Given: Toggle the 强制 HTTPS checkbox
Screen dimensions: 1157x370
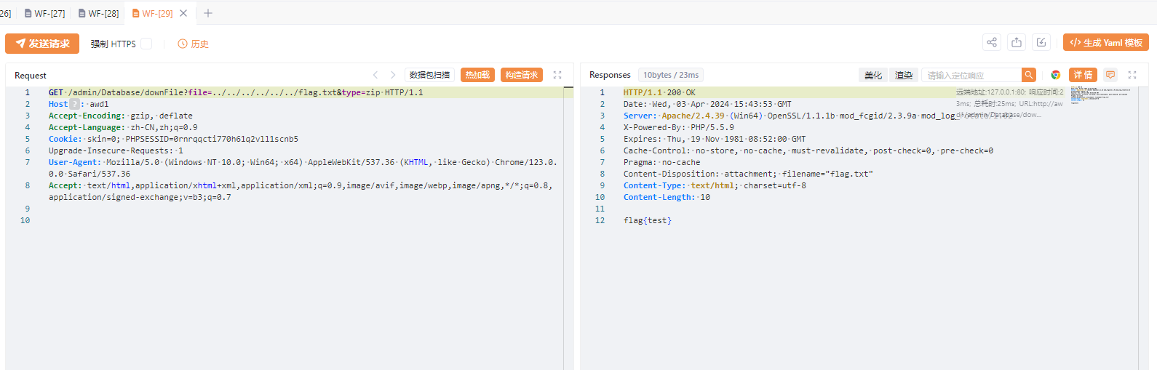Looking at the screenshot, I should click(x=146, y=44).
